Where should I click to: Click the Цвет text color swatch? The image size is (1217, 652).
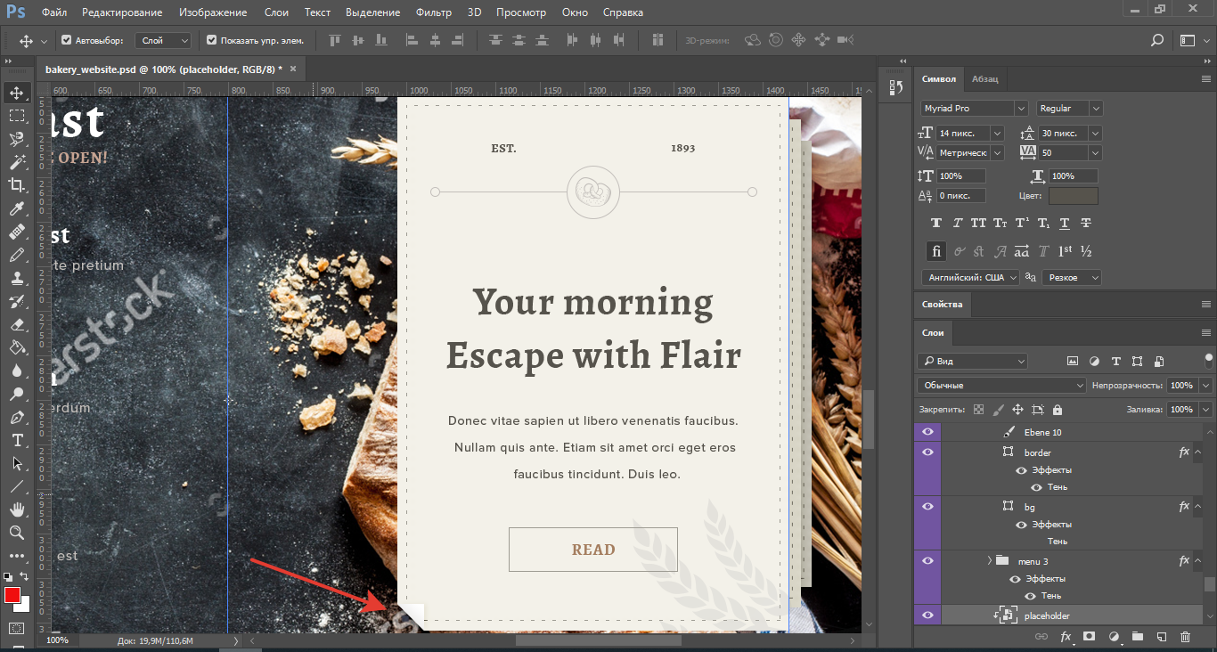[1074, 196]
